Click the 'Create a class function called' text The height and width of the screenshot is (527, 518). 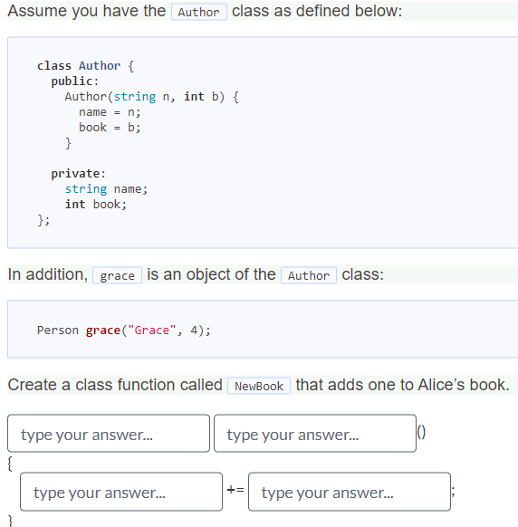(115, 385)
